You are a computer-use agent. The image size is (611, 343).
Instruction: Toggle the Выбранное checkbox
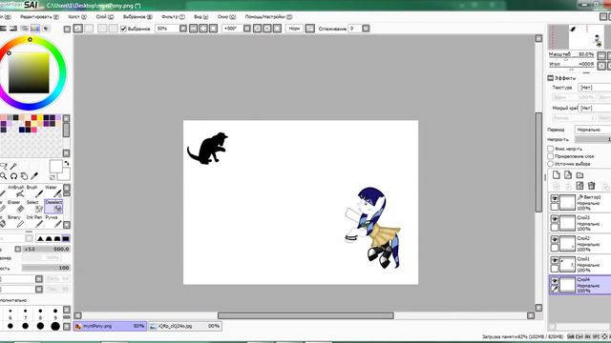coord(123,29)
